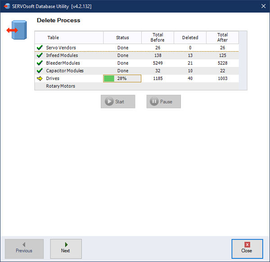This screenshot has width=270, height=262.
Task: Select the Rotary Motors row name
Action: [61, 86]
